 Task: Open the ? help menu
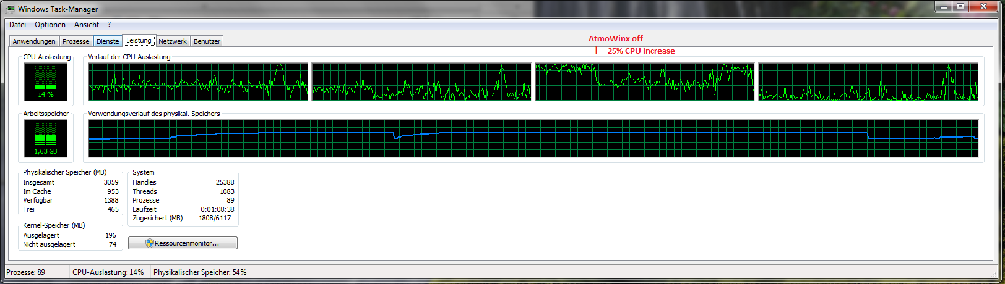[x=110, y=25]
